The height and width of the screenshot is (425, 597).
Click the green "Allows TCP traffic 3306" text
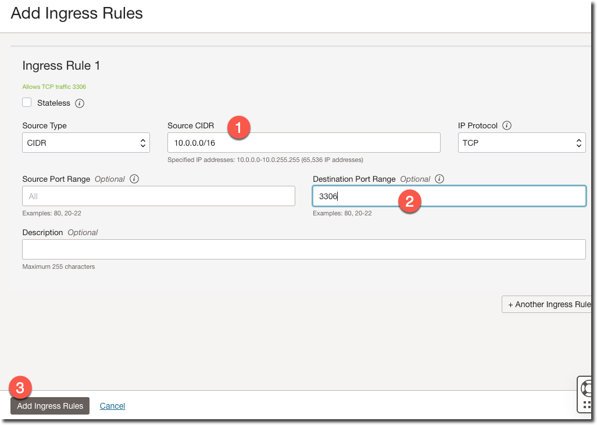pyautogui.click(x=54, y=87)
